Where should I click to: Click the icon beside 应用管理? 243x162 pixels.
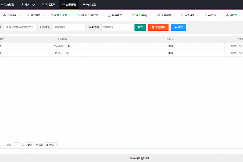[x=63, y=5]
